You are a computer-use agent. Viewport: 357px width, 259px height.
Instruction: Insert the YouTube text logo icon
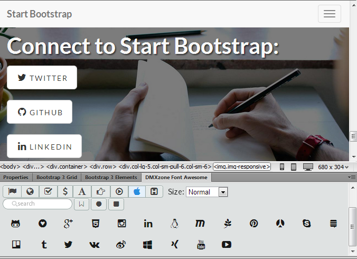pos(201,245)
